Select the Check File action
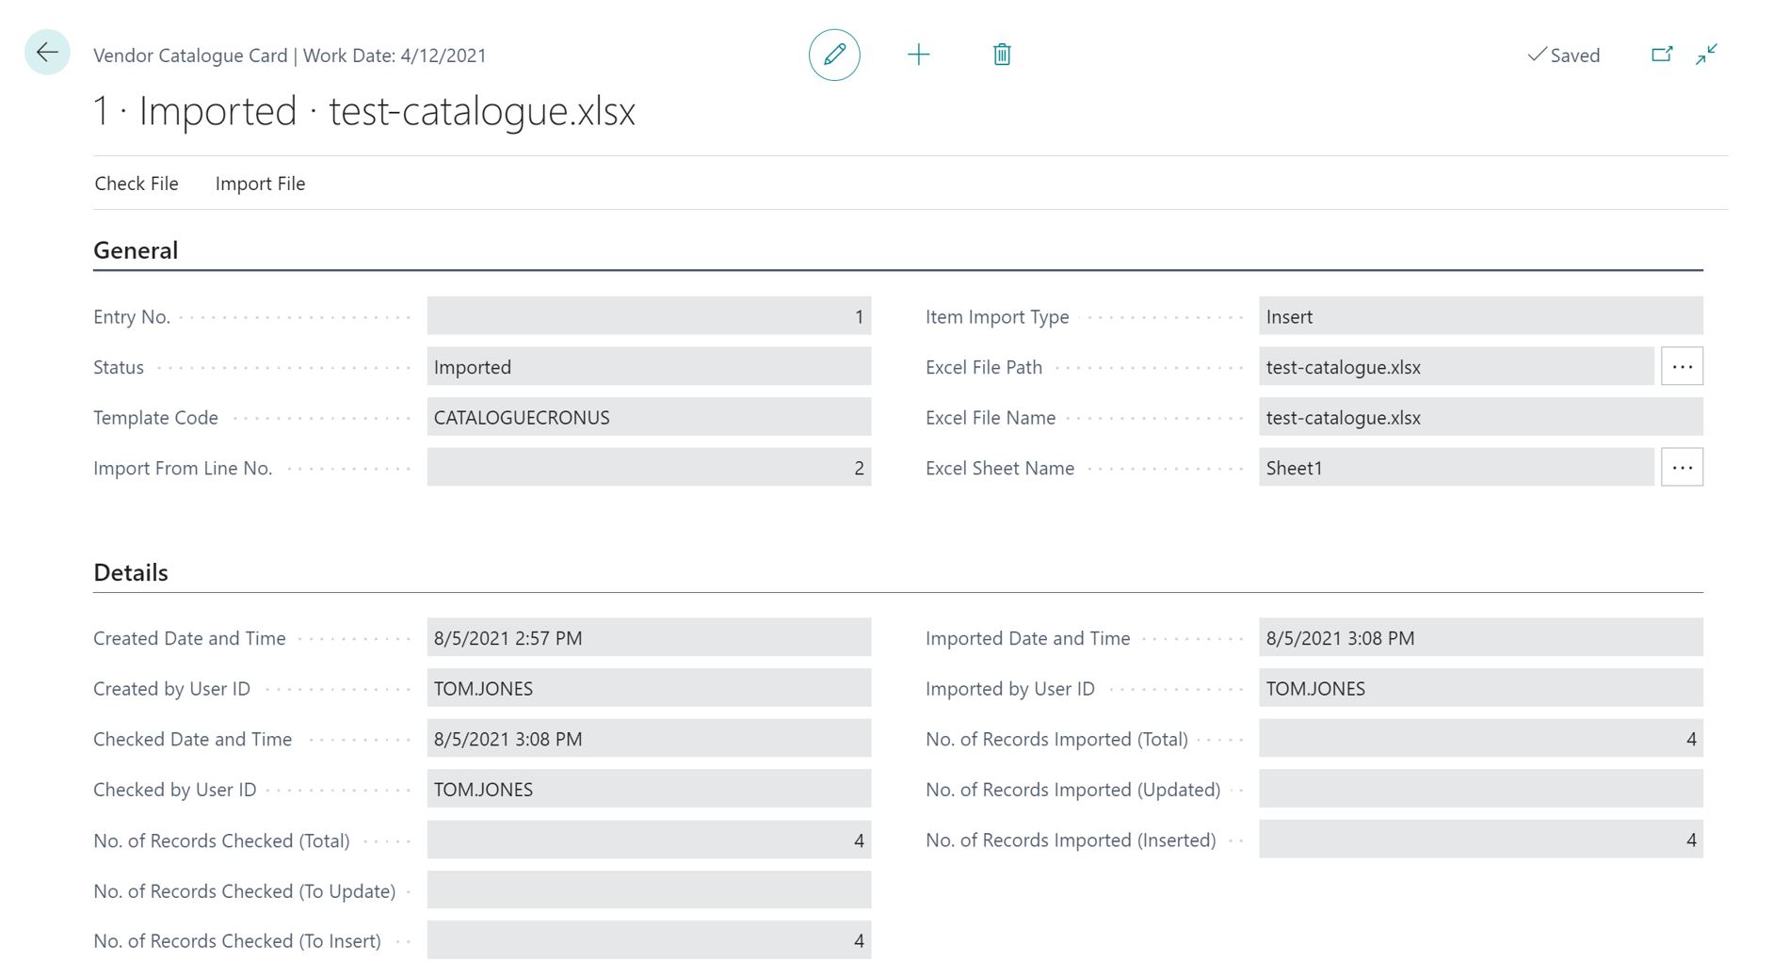1789x976 pixels. [137, 184]
